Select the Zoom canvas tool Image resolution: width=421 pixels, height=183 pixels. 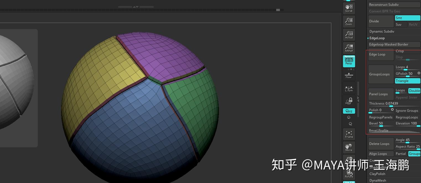point(348,20)
